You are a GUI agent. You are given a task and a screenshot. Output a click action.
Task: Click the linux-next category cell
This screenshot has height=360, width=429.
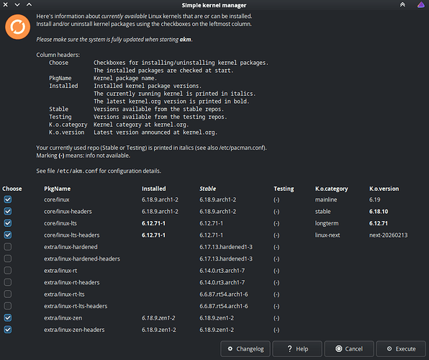328,235
